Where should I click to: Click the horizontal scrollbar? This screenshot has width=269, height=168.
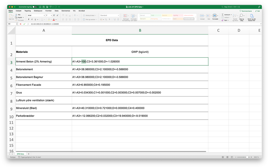[111, 151]
